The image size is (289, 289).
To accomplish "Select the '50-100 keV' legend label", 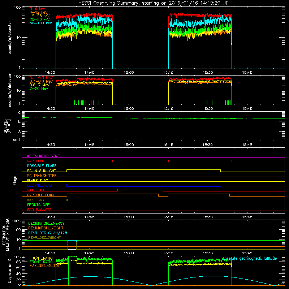I will pos(41,23).
